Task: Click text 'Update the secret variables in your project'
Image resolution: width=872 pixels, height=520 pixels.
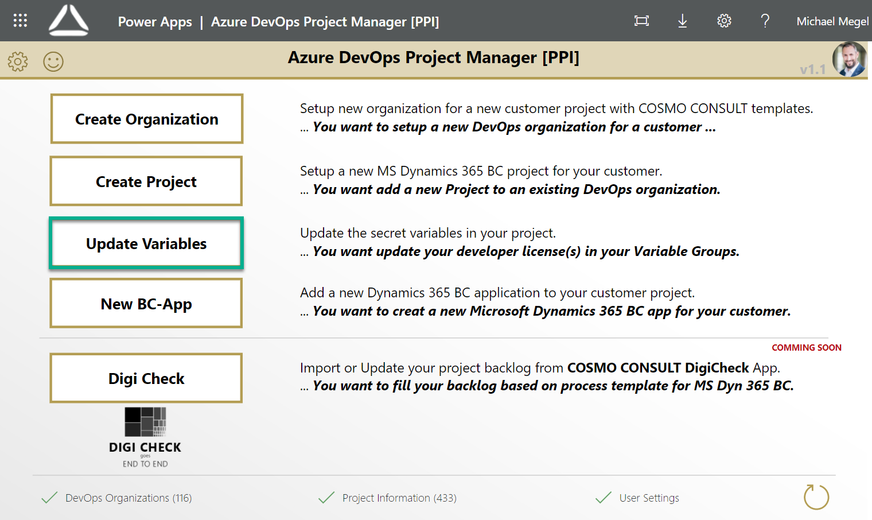Action: click(x=428, y=233)
